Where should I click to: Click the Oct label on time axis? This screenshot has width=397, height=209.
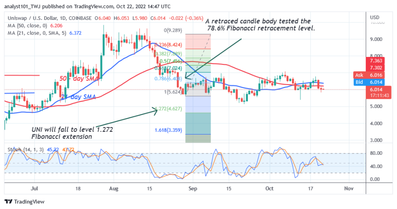pos(270,189)
